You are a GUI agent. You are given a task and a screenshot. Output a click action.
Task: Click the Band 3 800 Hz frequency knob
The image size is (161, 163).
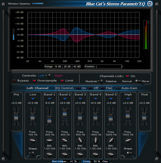pyautogui.click(x=80, y=140)
